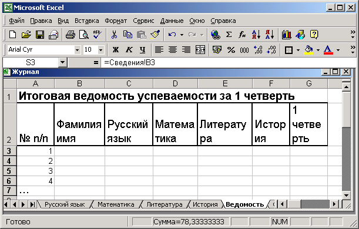Increase decimal places icon
359x229 pixels.
click(258, 50)
